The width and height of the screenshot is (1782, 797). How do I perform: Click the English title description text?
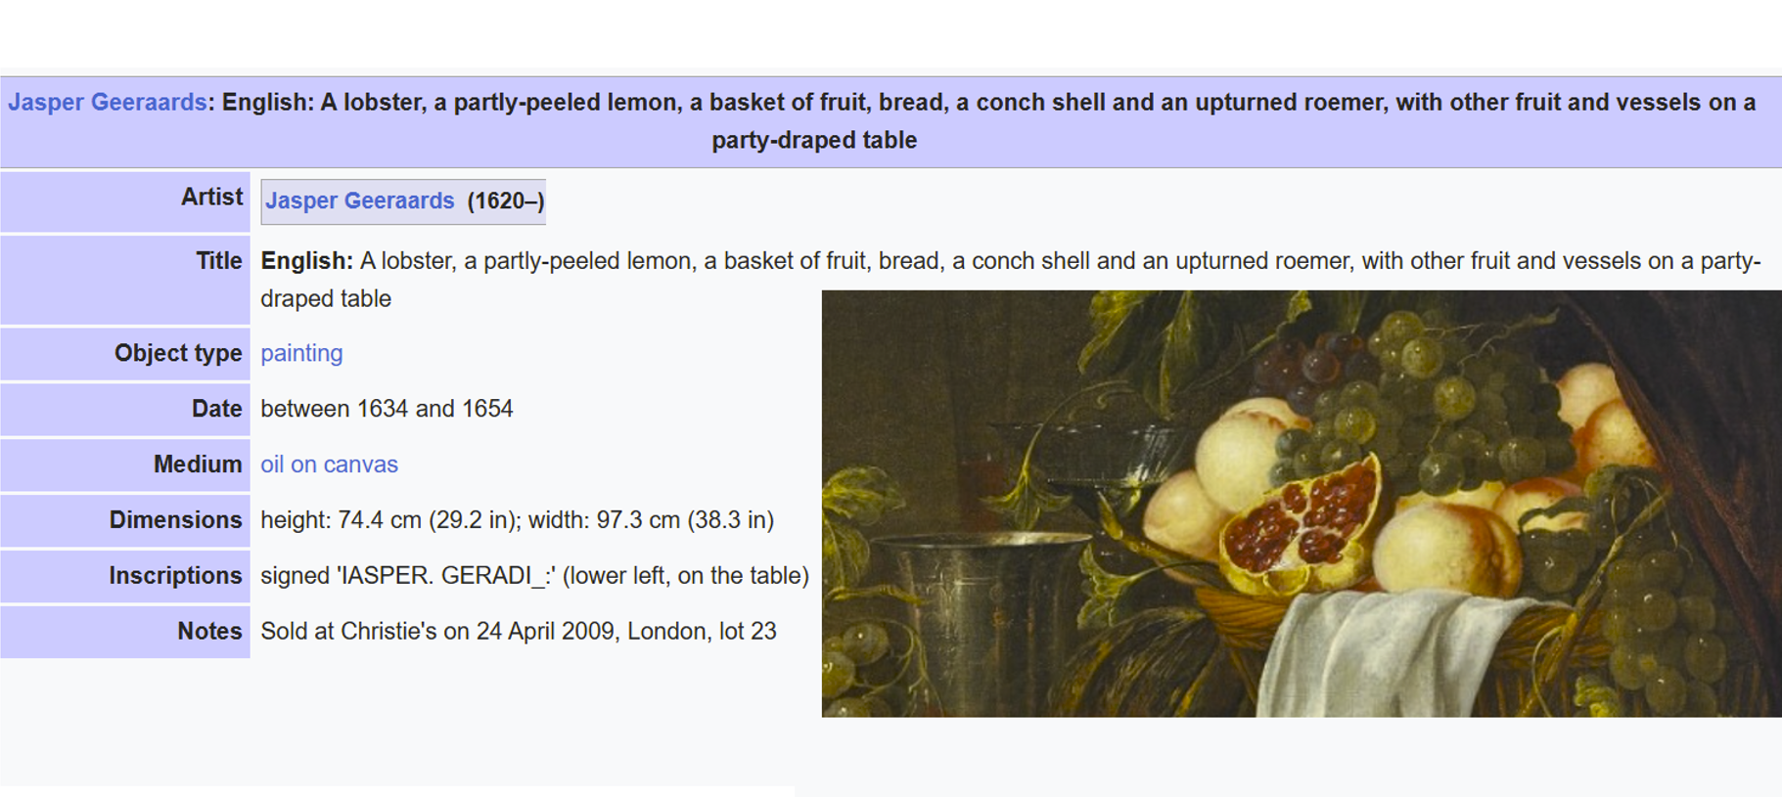(x=1010, y=280)
